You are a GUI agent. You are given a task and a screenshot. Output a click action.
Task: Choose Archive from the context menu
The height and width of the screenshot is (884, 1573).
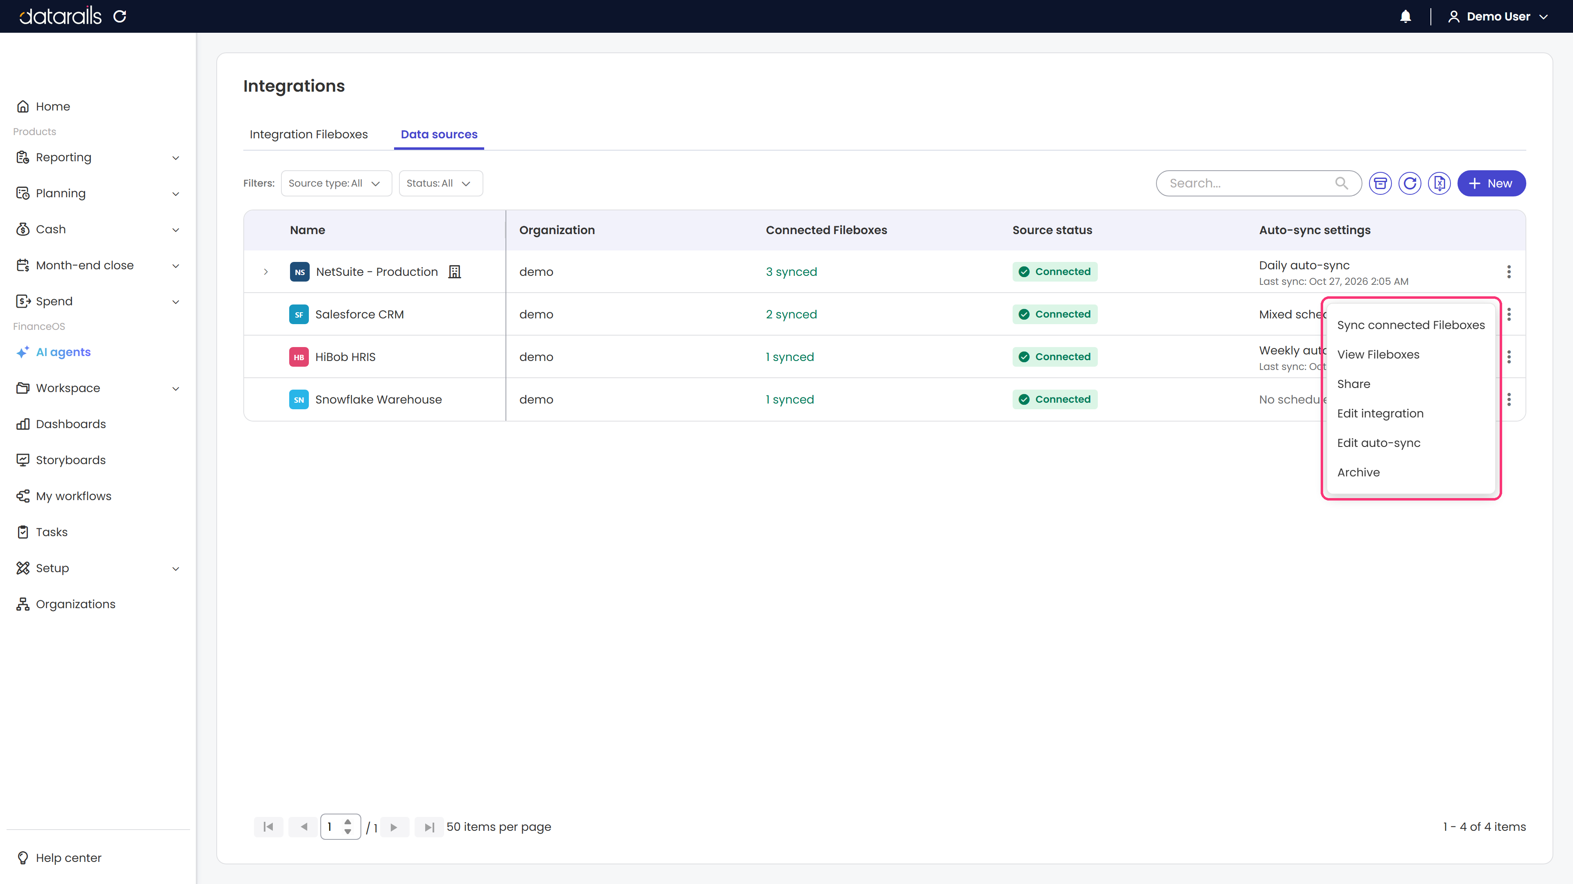click(x=1410, y=472)
